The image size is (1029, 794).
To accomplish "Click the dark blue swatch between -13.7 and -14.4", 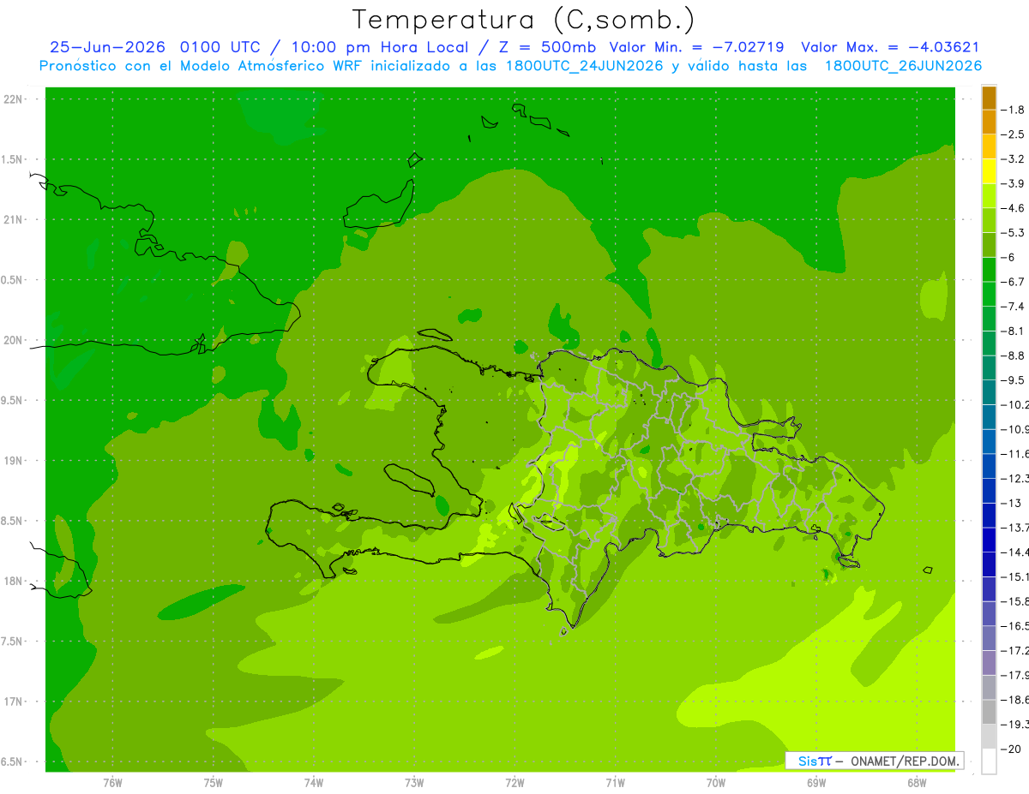I will [989, 540].
